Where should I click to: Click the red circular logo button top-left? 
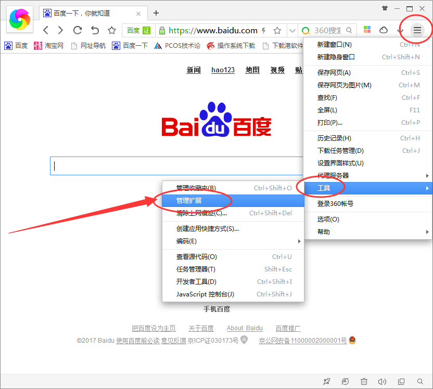19,19
